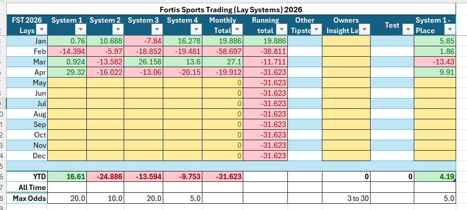Click cell with value -11.711
Viewport: 467px width, 210px height.
[x=265, y=62]
